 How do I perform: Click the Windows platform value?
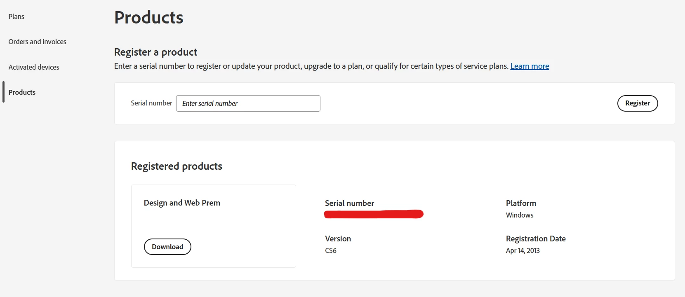pos(520,215)
